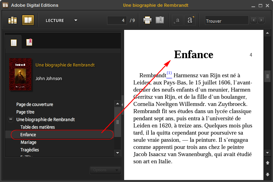Image resolution: width=273 pixels, height=182 pixels.
Task: Click the page scroll up arrow
Action: pos(267,33)
